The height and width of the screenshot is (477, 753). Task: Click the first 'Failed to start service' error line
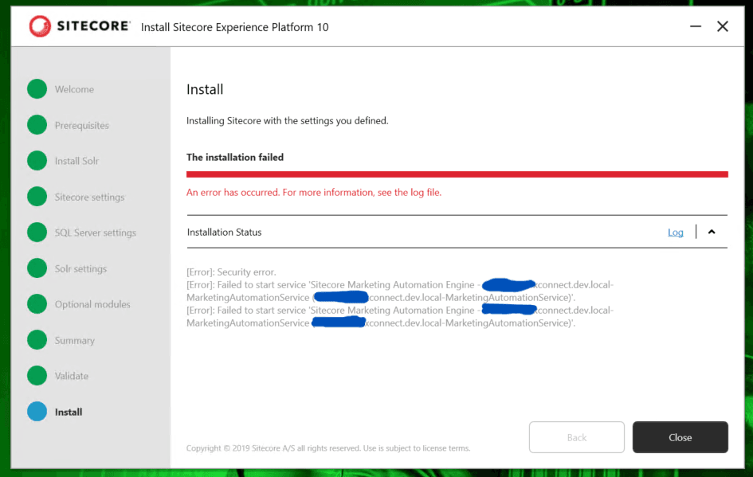pos(400,291)
